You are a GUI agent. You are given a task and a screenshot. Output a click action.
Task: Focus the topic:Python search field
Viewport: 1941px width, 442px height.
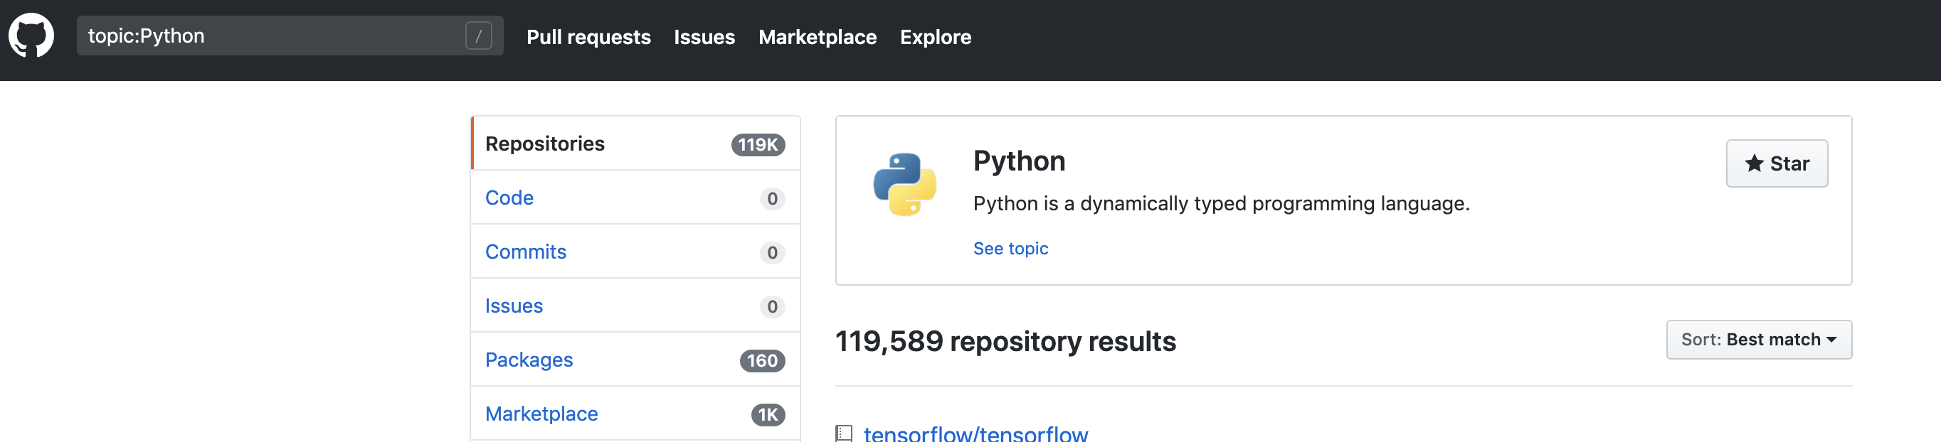[271, 36]
